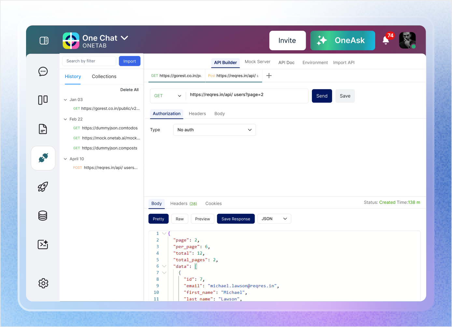The width and height of the screenshot is (452, 327).
Task: Open the response Body tab
Action: pos(157,204)
